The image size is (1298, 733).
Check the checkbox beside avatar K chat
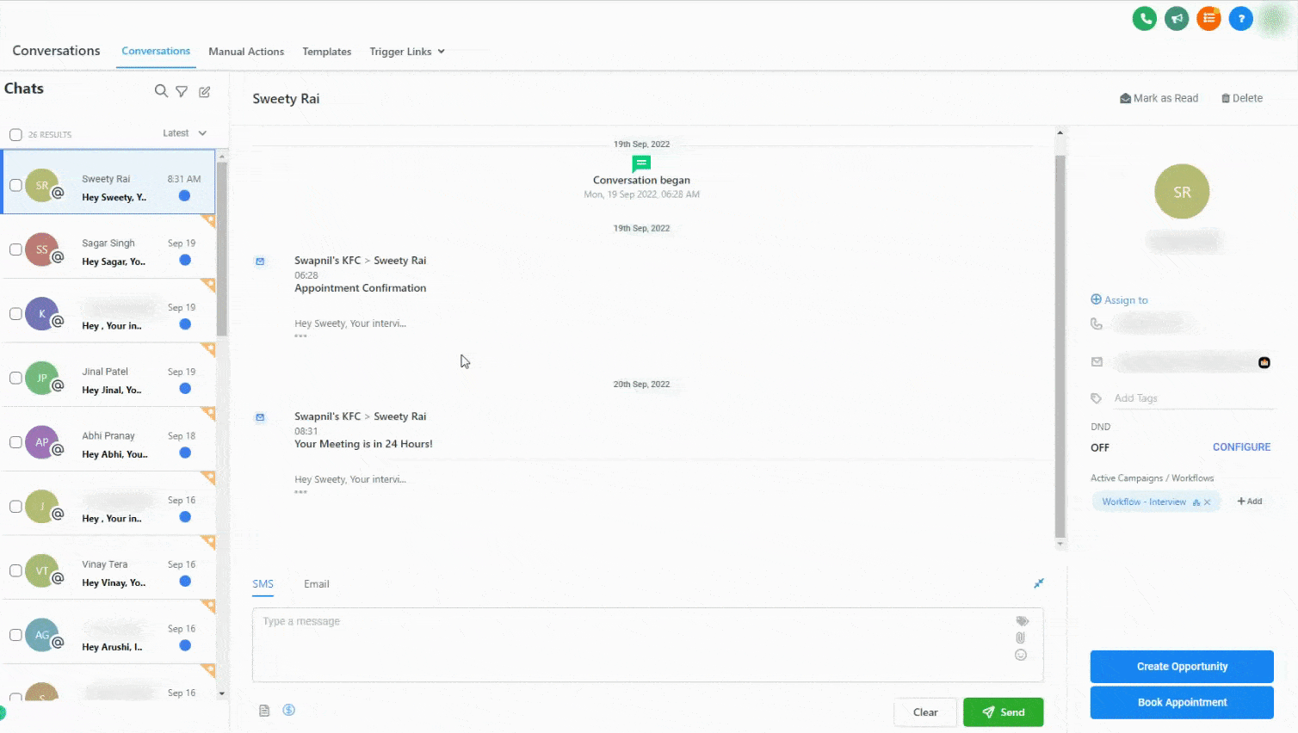tap(15, 314)
